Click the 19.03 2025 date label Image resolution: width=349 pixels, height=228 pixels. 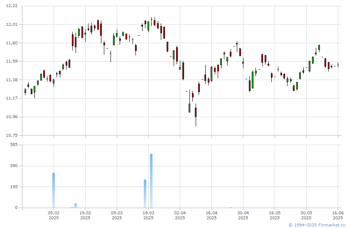pos(148,215)
